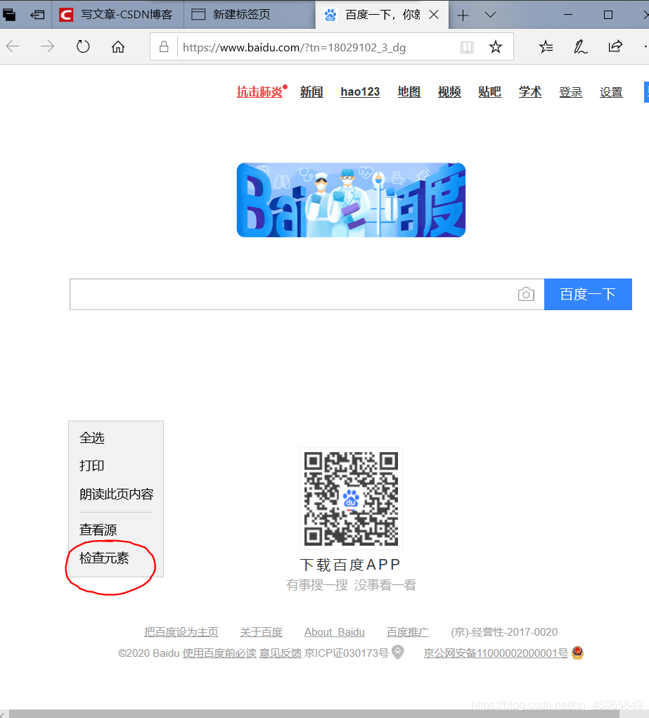Image resolution: width=649 pixels, height=718 pixels.
Task: Open 学术 link
Action: pos(530,92)
